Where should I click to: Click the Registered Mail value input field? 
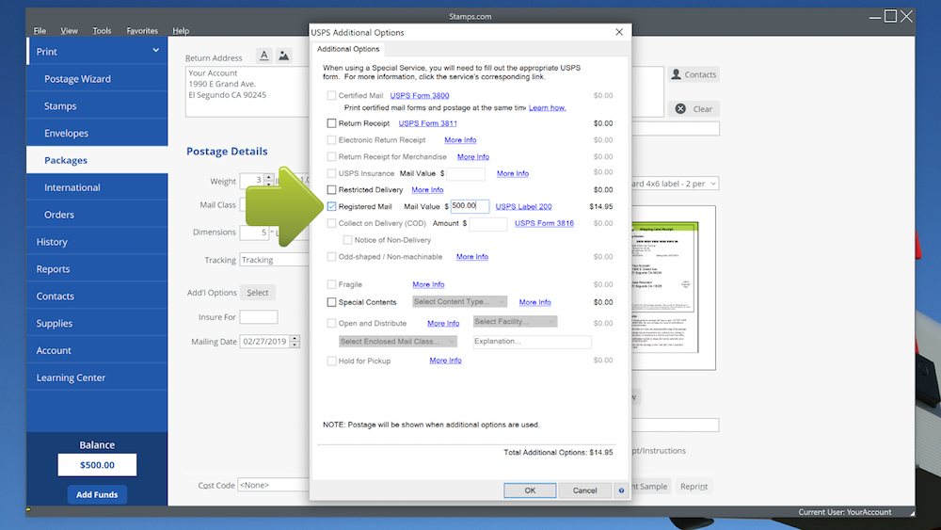[470, 206]
